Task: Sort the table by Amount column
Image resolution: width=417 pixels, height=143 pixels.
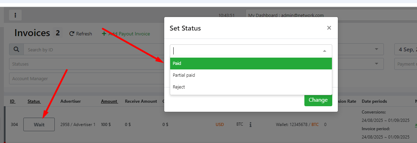Action: click(x=109, y=101)
